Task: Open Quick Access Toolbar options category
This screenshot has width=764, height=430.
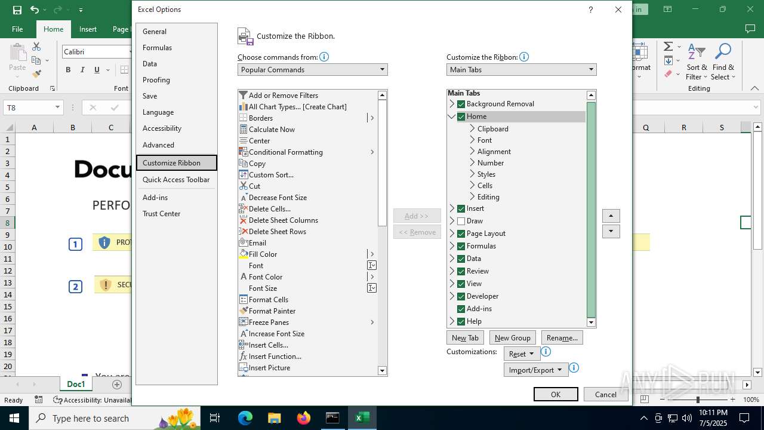Action: coord(177,180)
